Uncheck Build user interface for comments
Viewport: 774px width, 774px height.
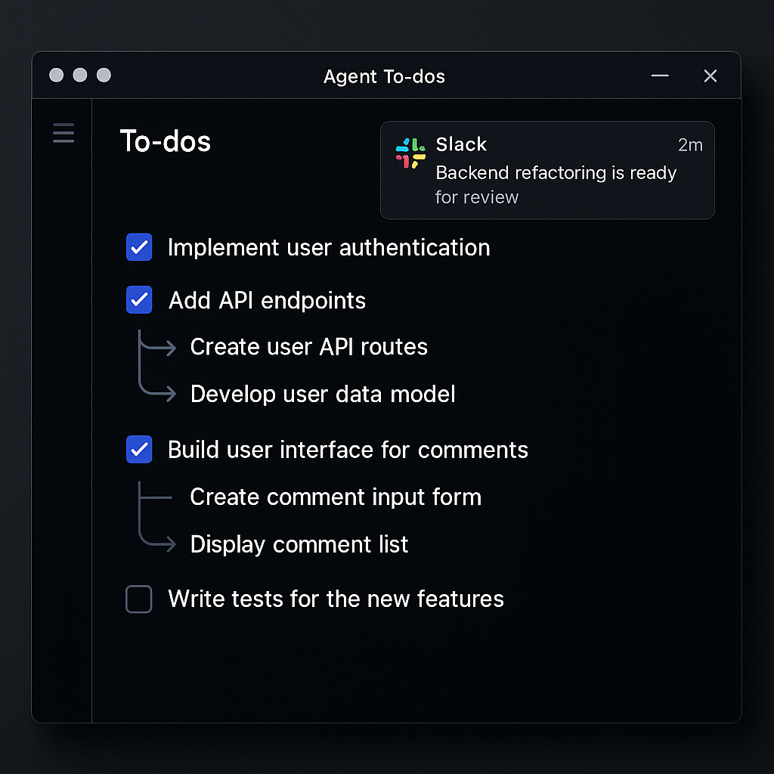point(139,449)
